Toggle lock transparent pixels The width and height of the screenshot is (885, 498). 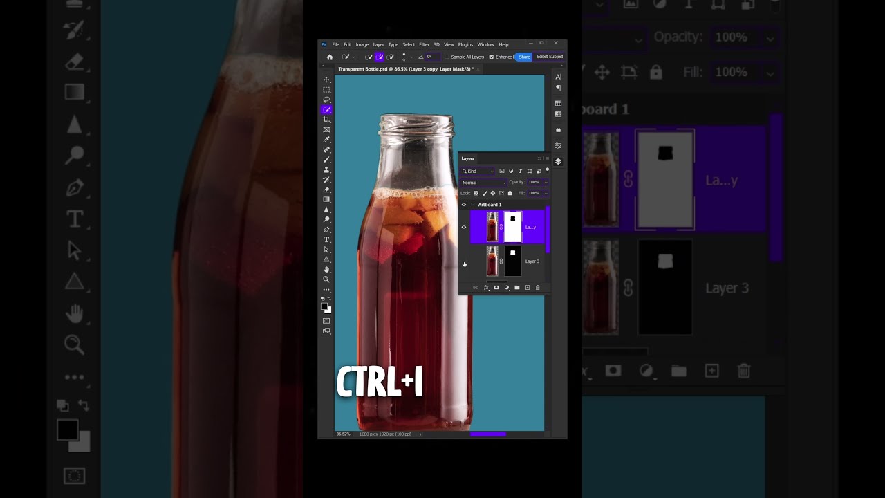click(476, 193)
